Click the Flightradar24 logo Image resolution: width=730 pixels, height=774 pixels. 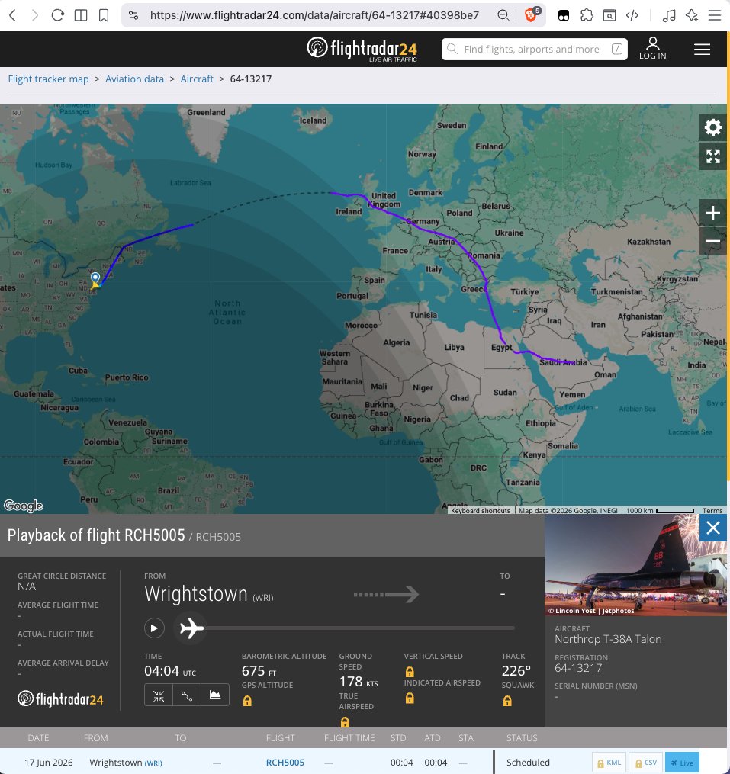(362, 49)
